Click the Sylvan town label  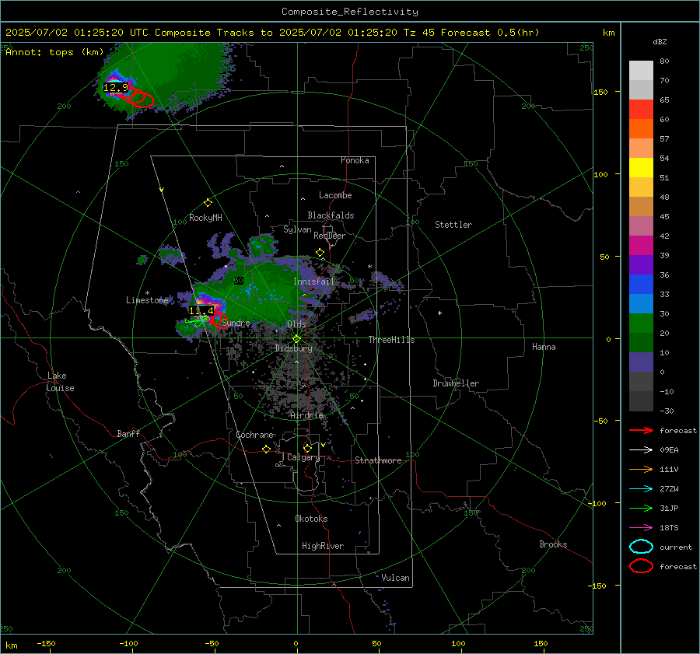297,229
